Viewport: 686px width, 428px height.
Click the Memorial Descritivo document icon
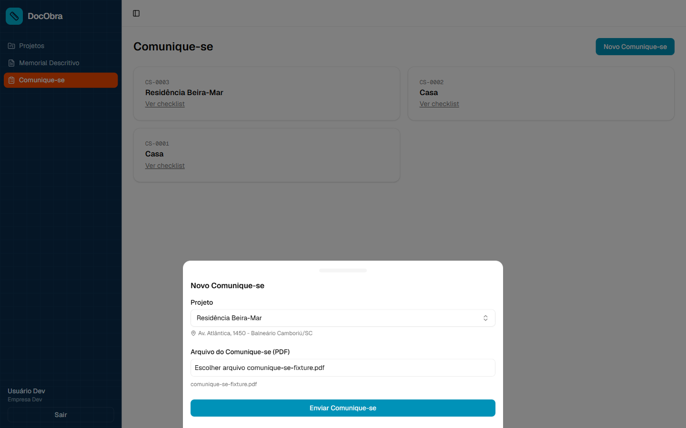click(11, 63)
